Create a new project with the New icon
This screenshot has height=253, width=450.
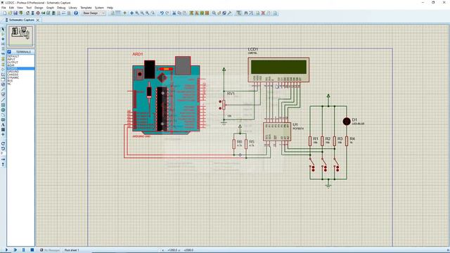click(x=5, y=13)
